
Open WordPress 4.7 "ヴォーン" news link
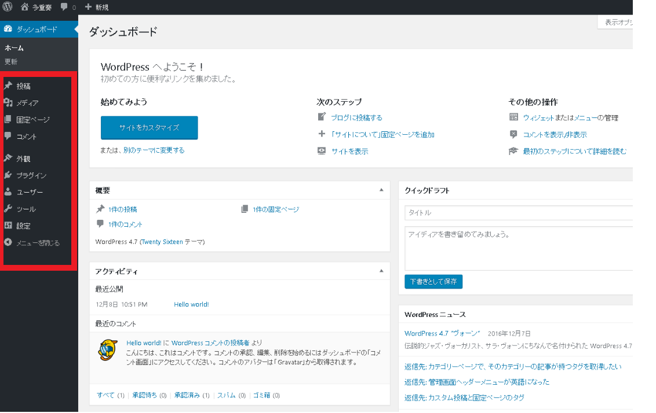tap(442, 333)
